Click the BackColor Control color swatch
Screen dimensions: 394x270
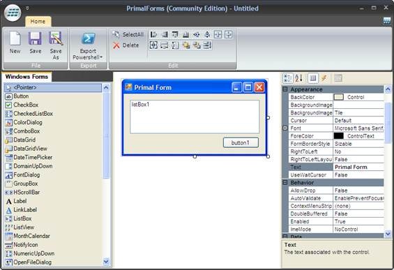click(x=338, y=97)
